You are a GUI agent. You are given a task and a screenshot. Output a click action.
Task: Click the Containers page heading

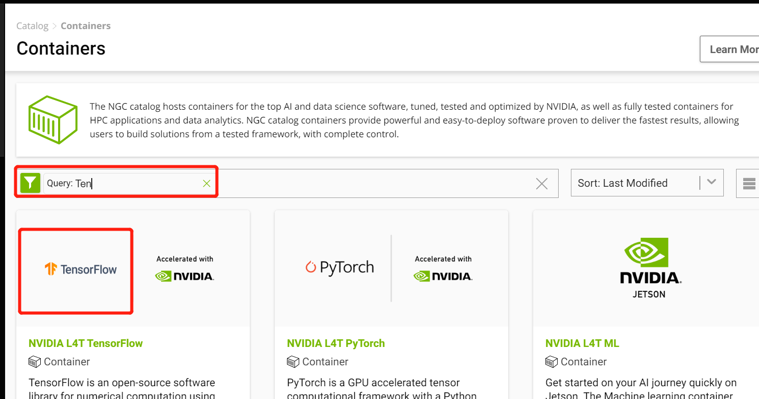61,48
